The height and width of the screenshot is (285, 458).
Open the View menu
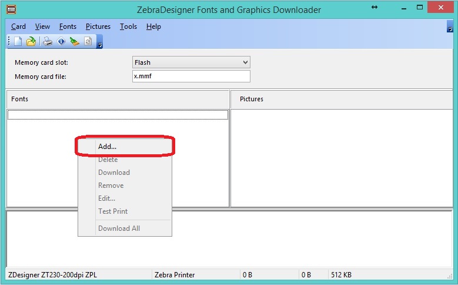43,26
